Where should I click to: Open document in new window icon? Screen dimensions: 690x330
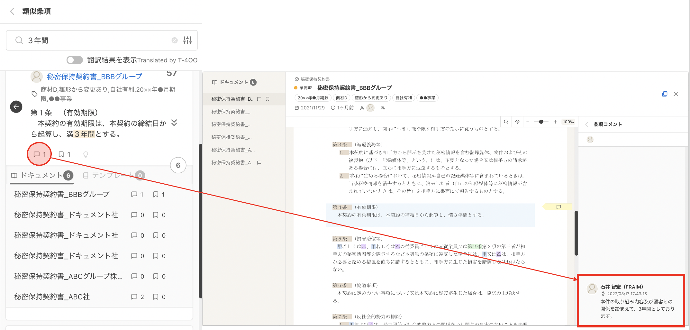tap(665, 94)
